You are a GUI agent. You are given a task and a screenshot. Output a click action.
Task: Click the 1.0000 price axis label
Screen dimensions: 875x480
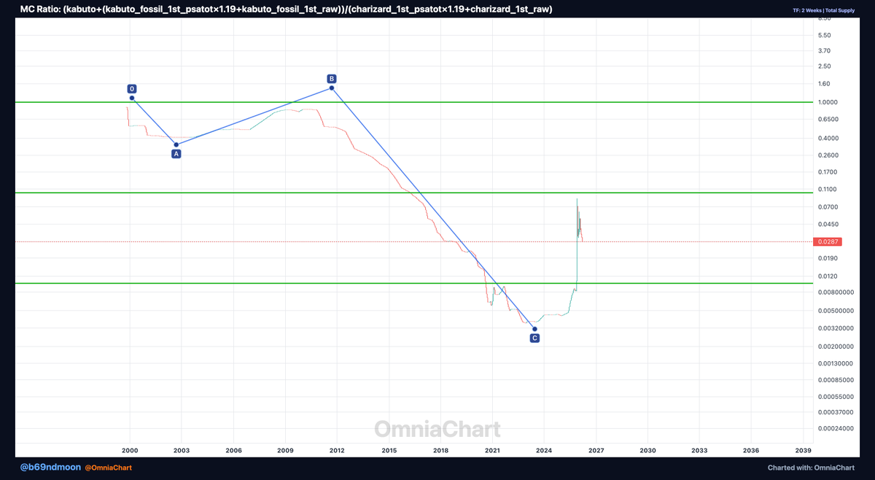(x=829, y=103)
